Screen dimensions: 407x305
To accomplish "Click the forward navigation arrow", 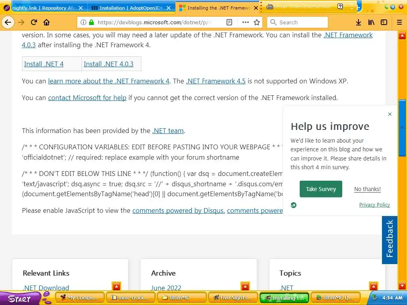I will point(21,22).
